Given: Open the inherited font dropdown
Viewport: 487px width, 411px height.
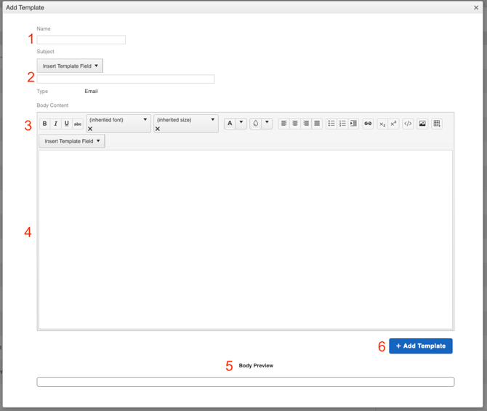Looking at the screenshot, I should click(118, 120).
